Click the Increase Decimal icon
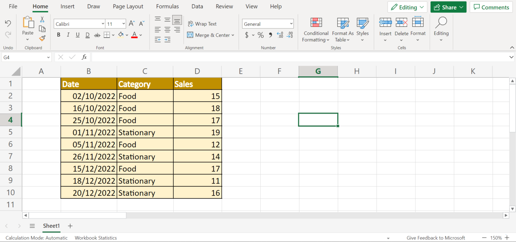Viewport: 516px width, 242px height. pos(280,35)
